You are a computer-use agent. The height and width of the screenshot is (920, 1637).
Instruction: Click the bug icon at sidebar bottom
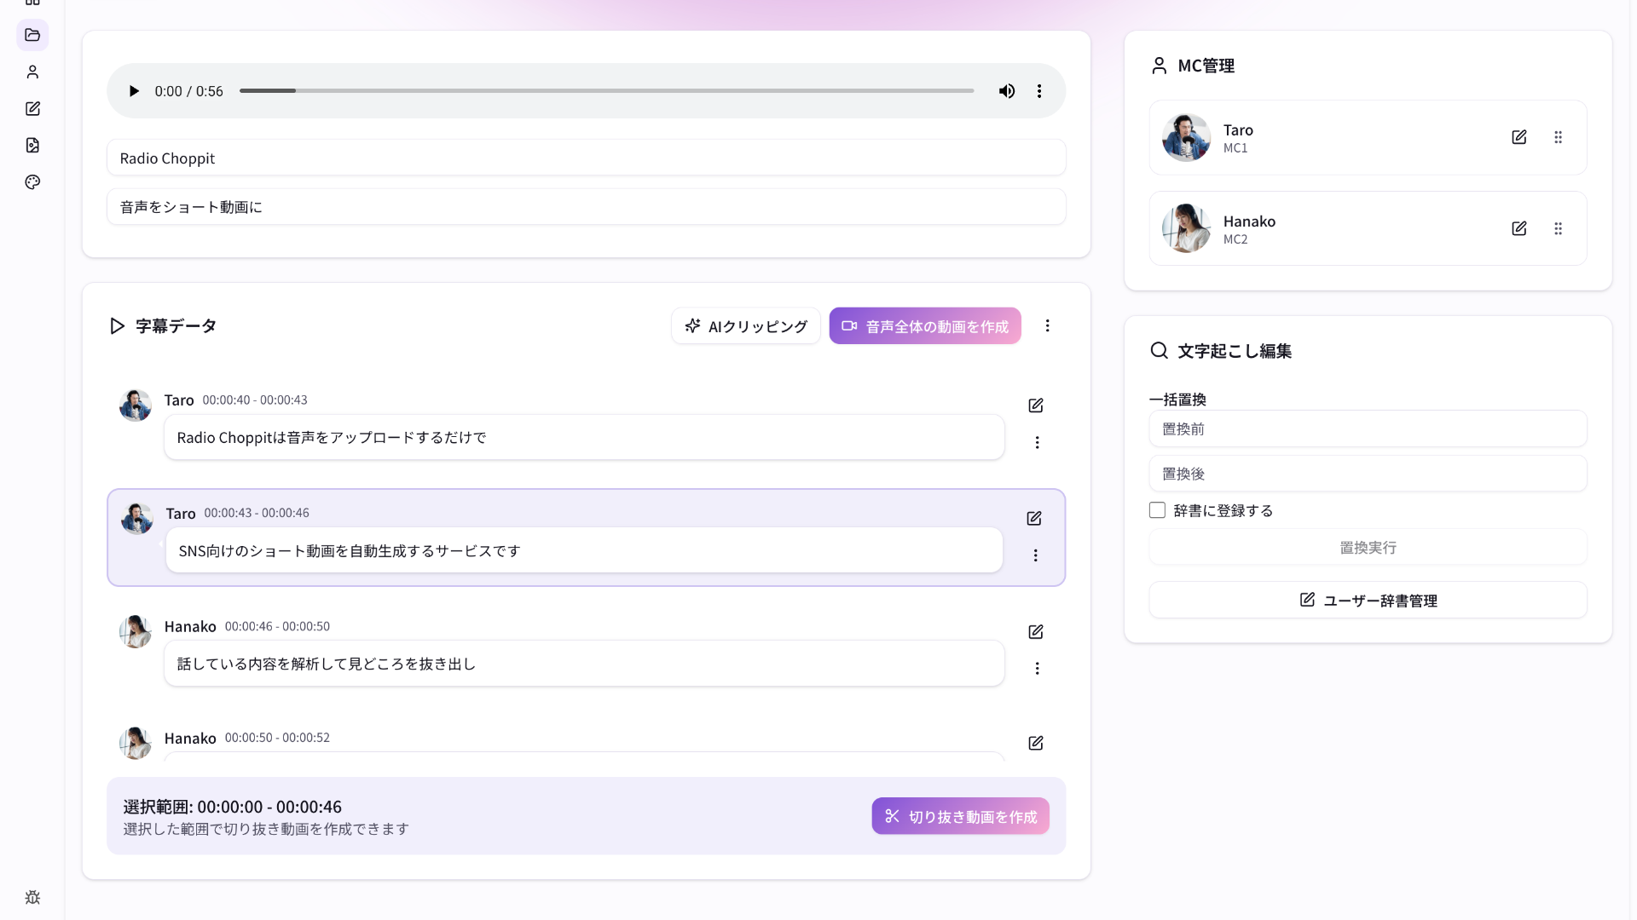[32, 897]
